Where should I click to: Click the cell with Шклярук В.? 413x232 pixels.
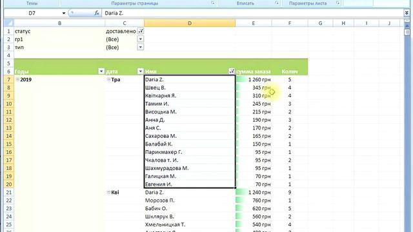click(x=190, y=217)
